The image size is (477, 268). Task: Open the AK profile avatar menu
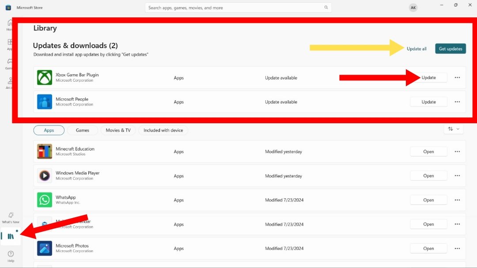click(x=413, y=8)
